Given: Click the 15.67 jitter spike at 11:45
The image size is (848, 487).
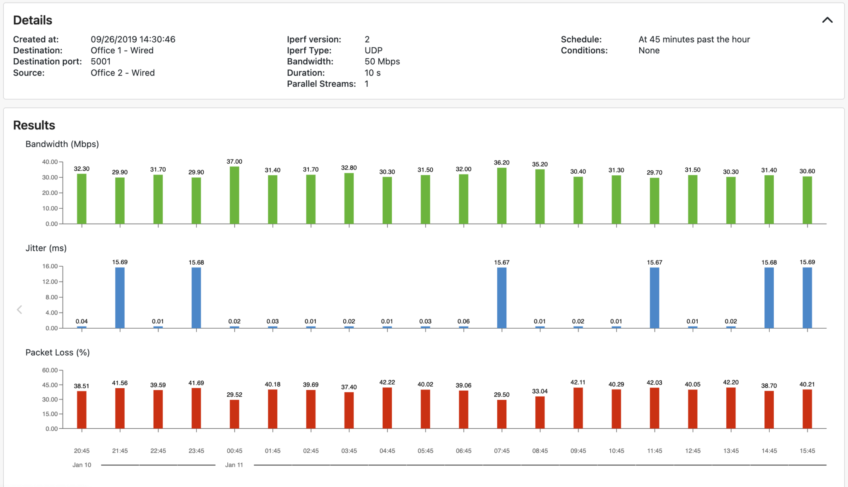Looking at the screenshot, I should tap(654, 296).
